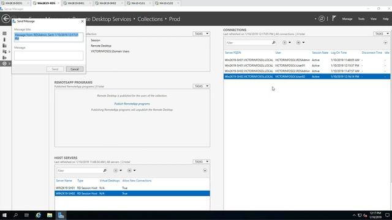Sort connections by Session State column

(320, 53)
